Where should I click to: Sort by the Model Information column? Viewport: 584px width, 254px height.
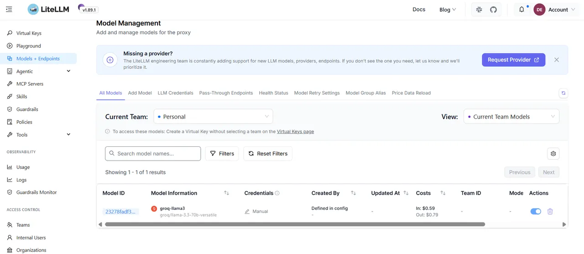[226, 193]
